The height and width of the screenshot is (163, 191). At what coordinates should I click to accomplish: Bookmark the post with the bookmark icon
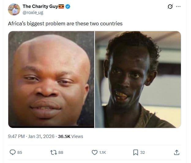[x=136, y=152]
